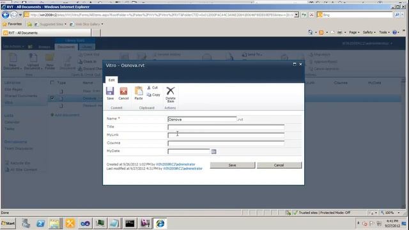Screen dimensions: 409x230
Task: Toggle the select-all checkbox in the list header
Action: [x=52, y=82]
